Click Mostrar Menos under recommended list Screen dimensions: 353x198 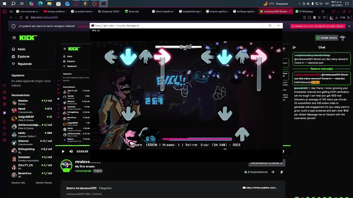[44, 183]
